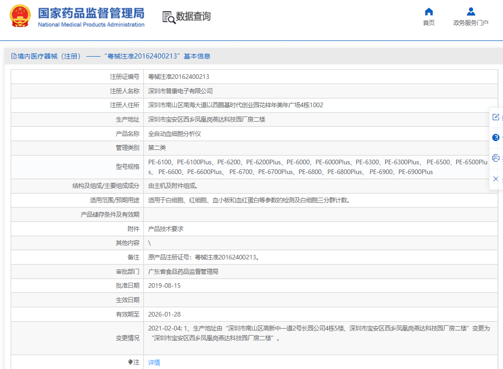This screenshot has width=503, height=369.
Task: Click the 结构及组成/主要组成成分 label
Action: 106,186
